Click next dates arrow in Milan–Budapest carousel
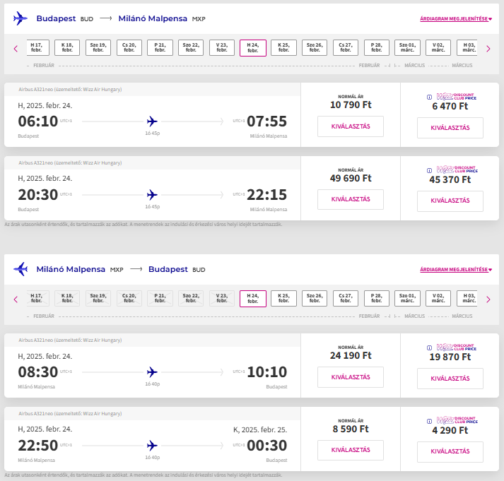Image resolution: width=504 pixels, height=481 pixels. point(488,299)
